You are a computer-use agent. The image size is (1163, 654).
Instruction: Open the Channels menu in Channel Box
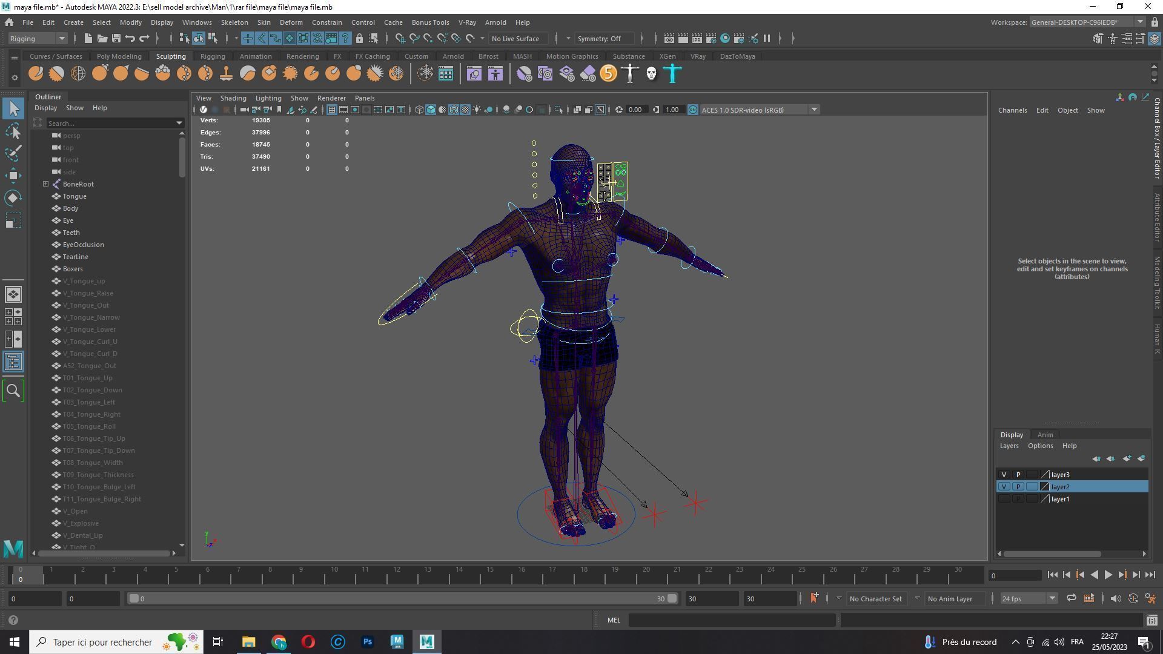click(x=1012, y=110)
